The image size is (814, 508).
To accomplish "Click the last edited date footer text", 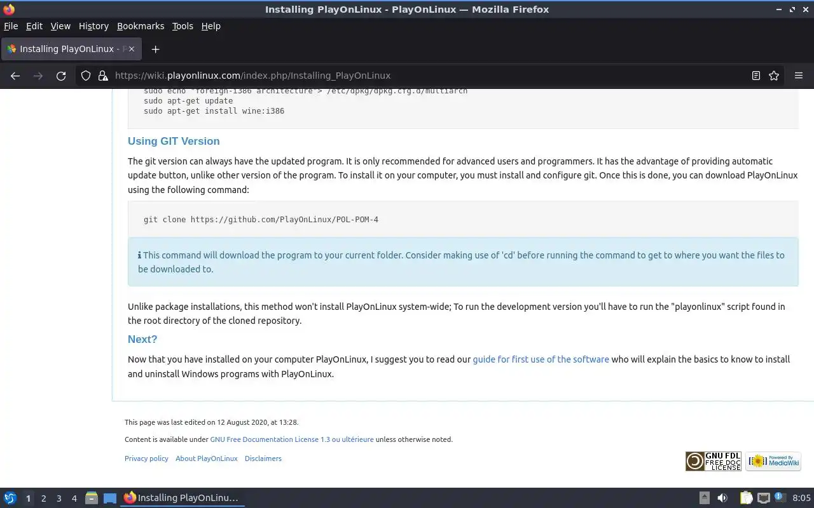I will click(212, 422).
